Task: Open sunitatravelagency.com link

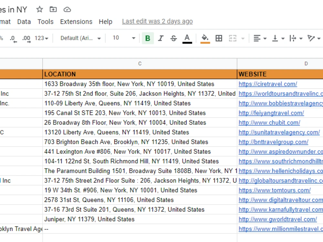Action: pos(279,132)
